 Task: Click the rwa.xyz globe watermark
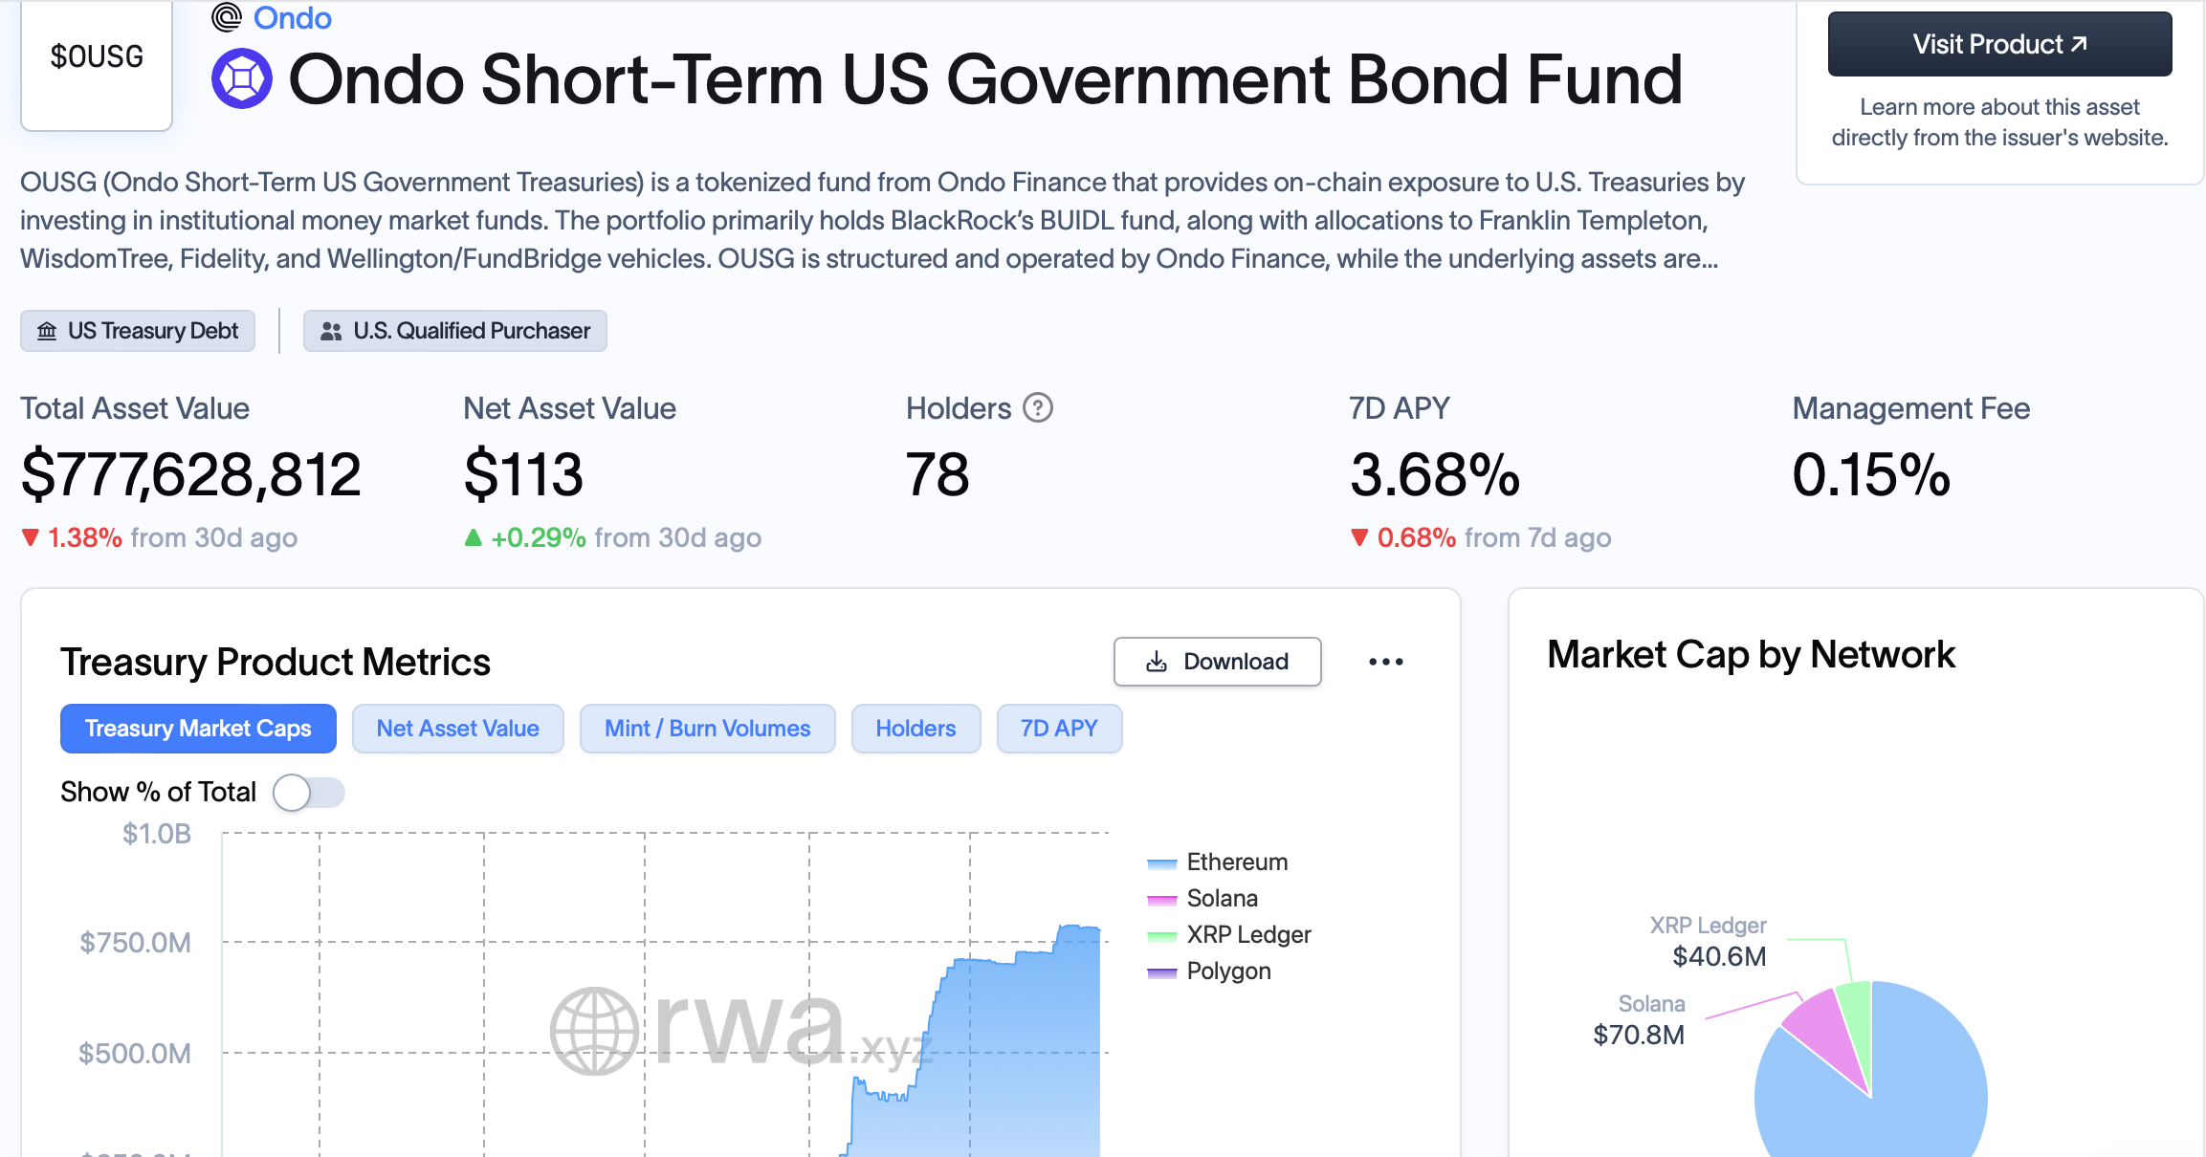(x=594, y=1031)
